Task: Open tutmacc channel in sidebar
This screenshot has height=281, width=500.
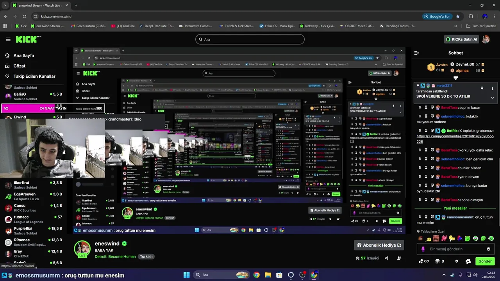Action: click(33, 219)
